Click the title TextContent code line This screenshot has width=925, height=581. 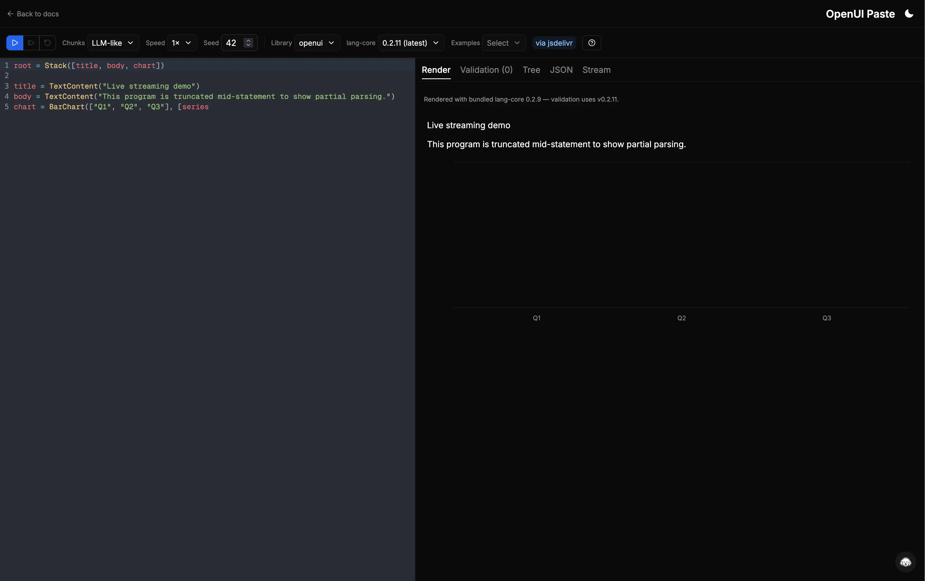coord(107,86)
